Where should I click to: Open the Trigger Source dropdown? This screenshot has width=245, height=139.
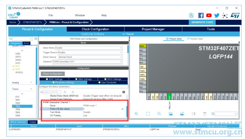[90, 52]
